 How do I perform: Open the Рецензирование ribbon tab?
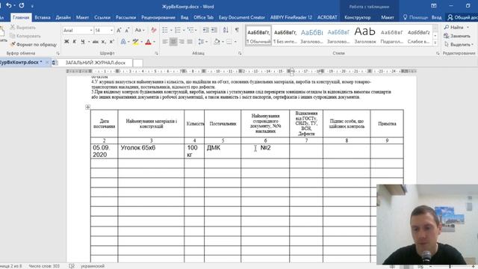[158, 17]
